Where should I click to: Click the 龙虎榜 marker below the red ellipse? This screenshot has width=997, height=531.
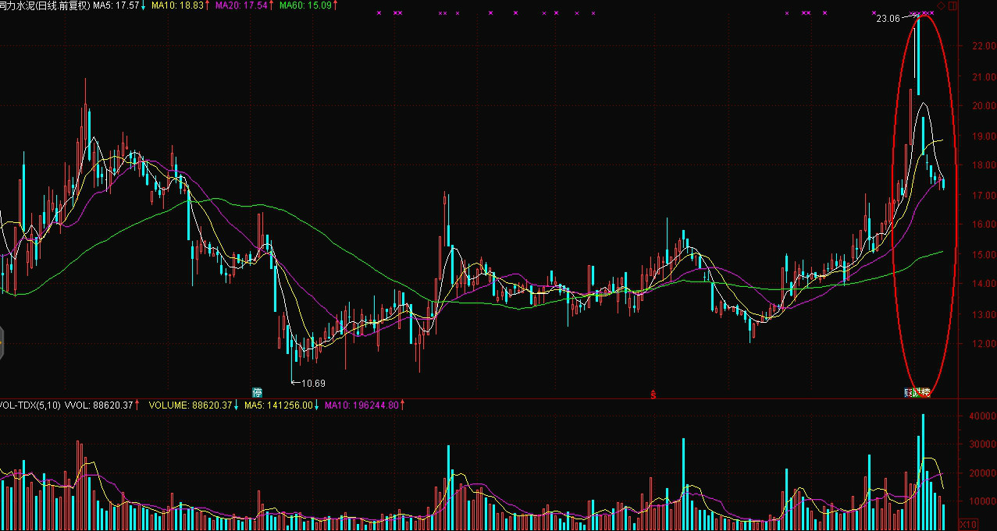coord(918,391)
